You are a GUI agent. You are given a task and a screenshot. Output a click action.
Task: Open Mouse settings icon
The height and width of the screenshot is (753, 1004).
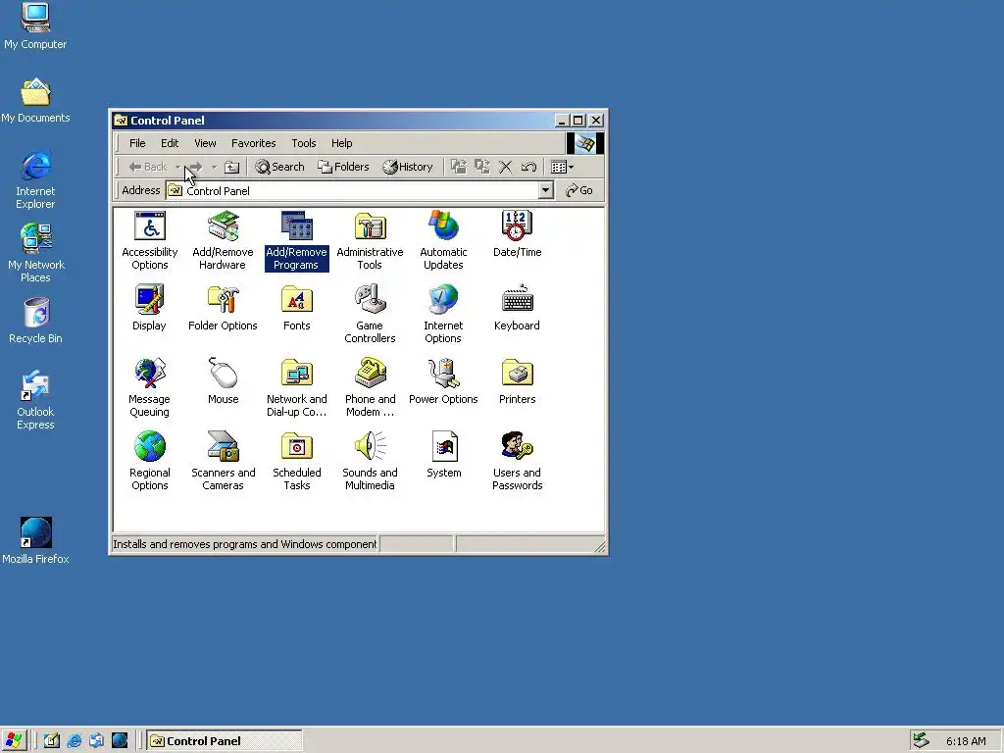[223, 382]
